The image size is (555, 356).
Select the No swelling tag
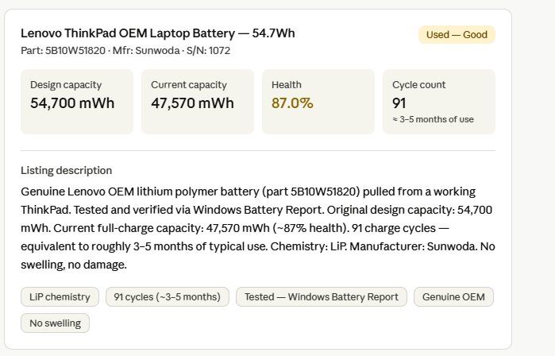tap(55, 323)
